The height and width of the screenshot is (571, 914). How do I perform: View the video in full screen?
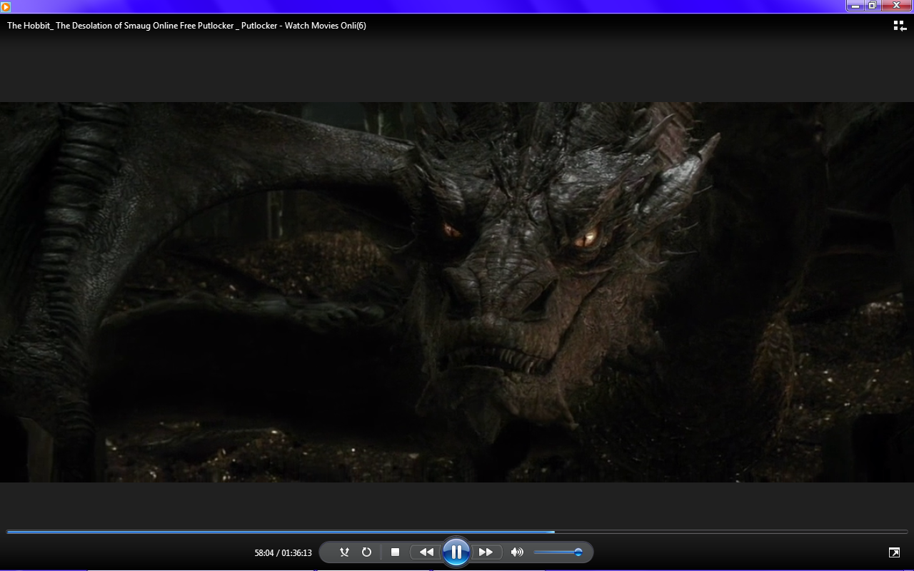[894, 552]
